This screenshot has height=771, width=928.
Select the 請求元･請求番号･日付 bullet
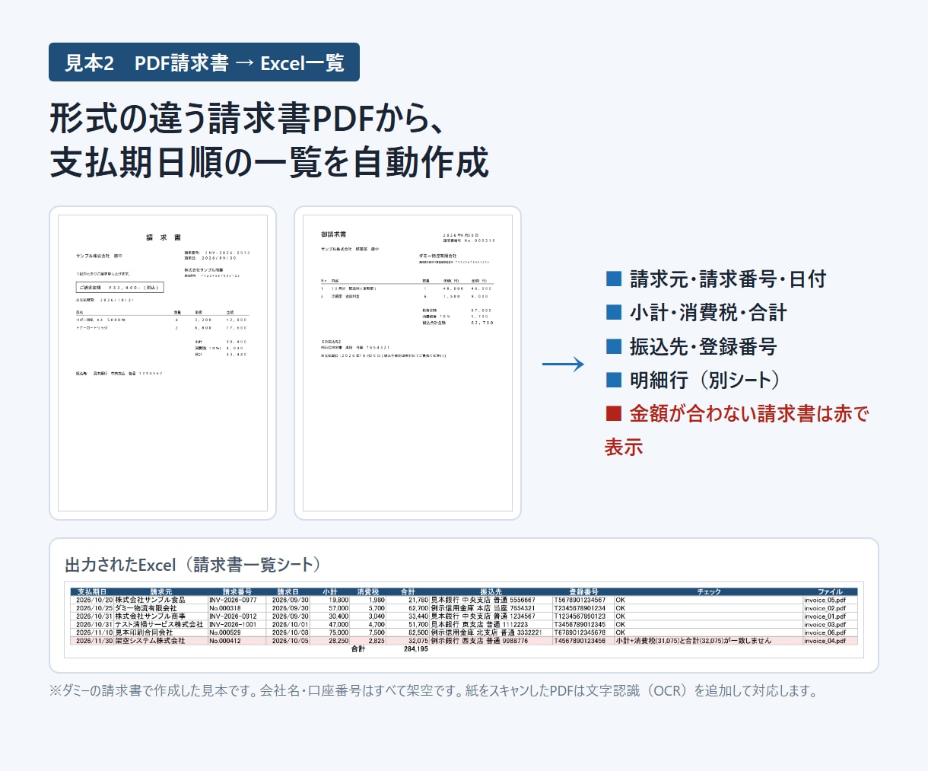(716, 279)
